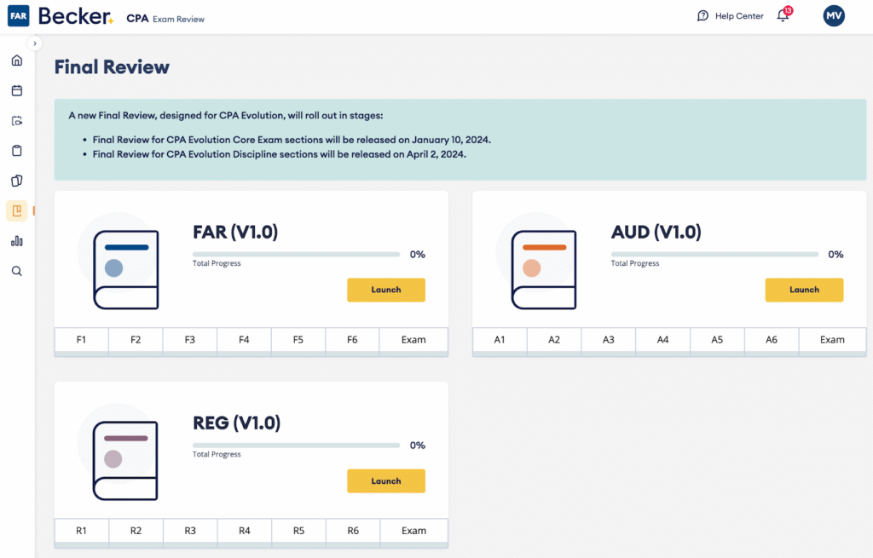Viewport: 873px width, 558px height.
Task: Click the FAR total progress bar
Action: tap(296, 254)
